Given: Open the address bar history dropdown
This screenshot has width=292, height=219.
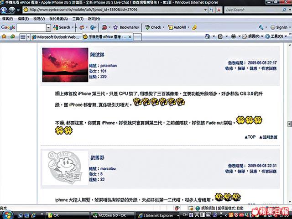Looking at the screenshot, I should coord(205,10).
